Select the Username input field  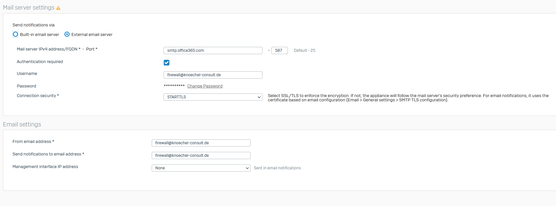click(x=213, y=75)
